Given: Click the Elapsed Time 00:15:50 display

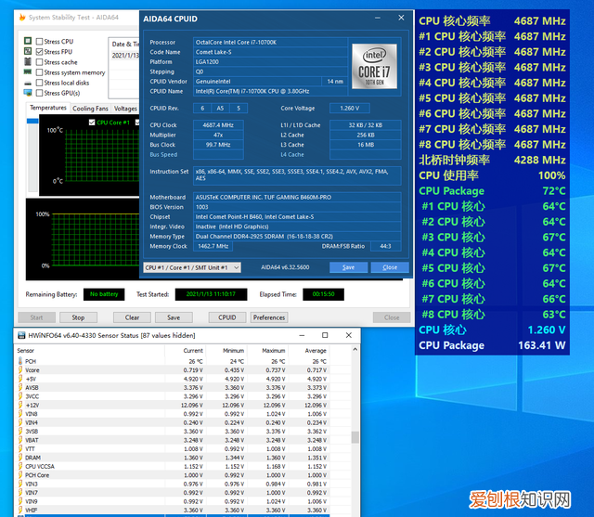Looking at the screenshot, I should tap(323, 294).
